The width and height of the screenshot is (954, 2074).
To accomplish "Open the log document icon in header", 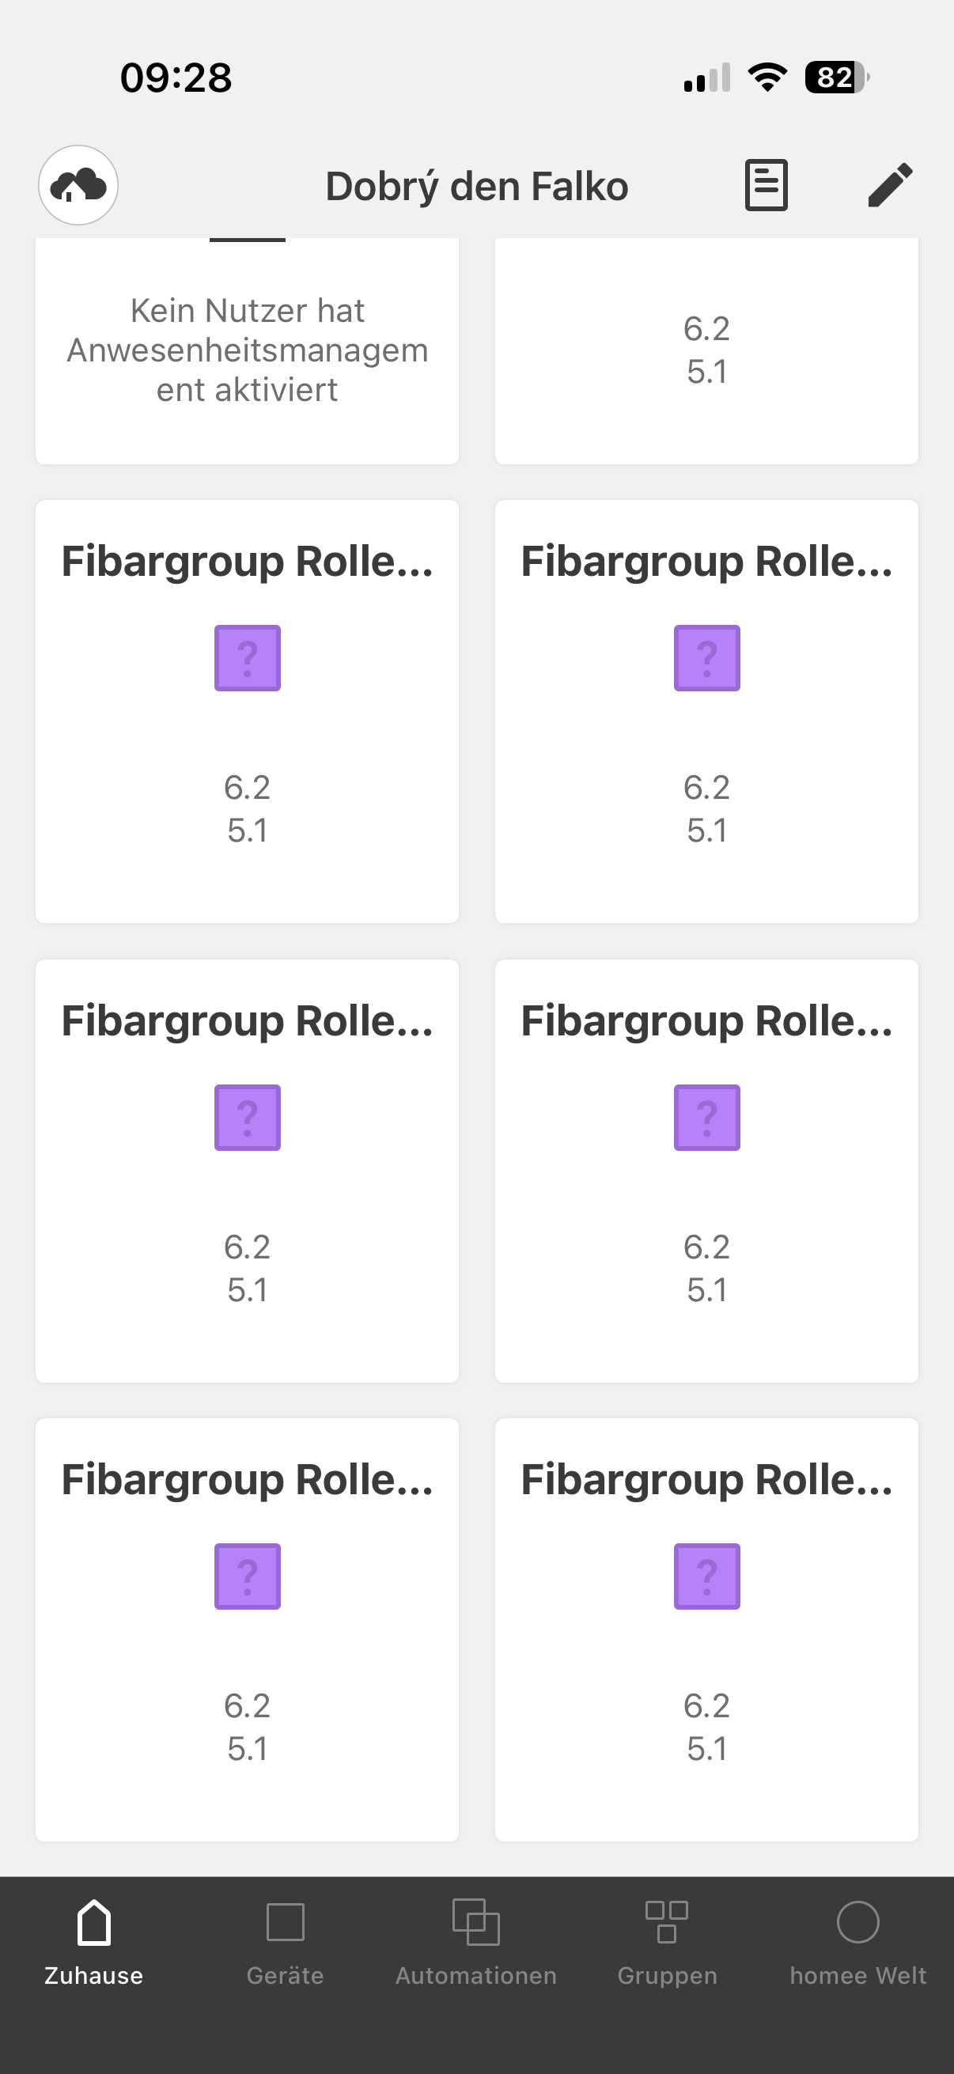I will [766, 185].
